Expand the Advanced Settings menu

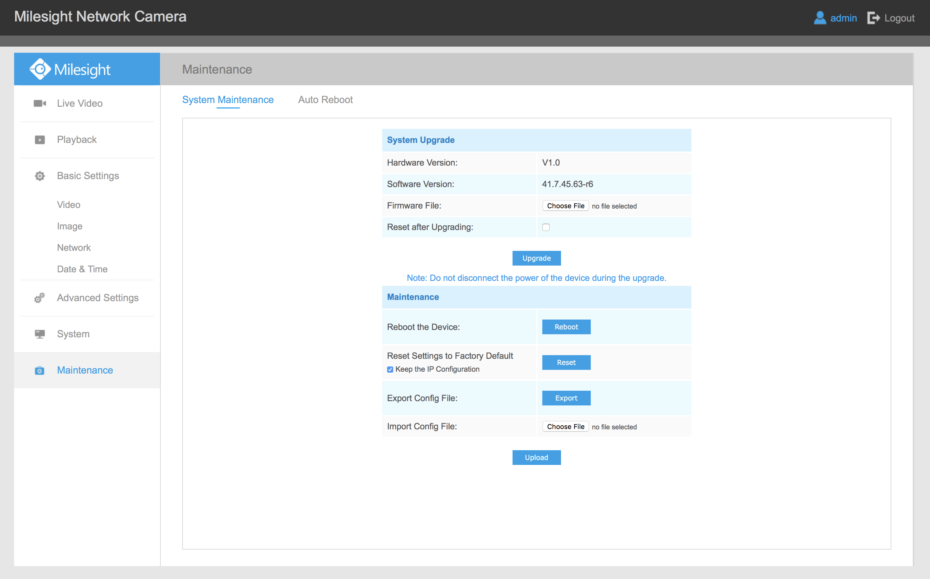click(97, 297)
